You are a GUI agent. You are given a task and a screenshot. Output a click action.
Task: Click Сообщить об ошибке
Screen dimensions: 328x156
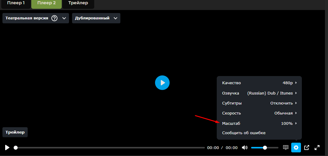[x=244, y=133]
